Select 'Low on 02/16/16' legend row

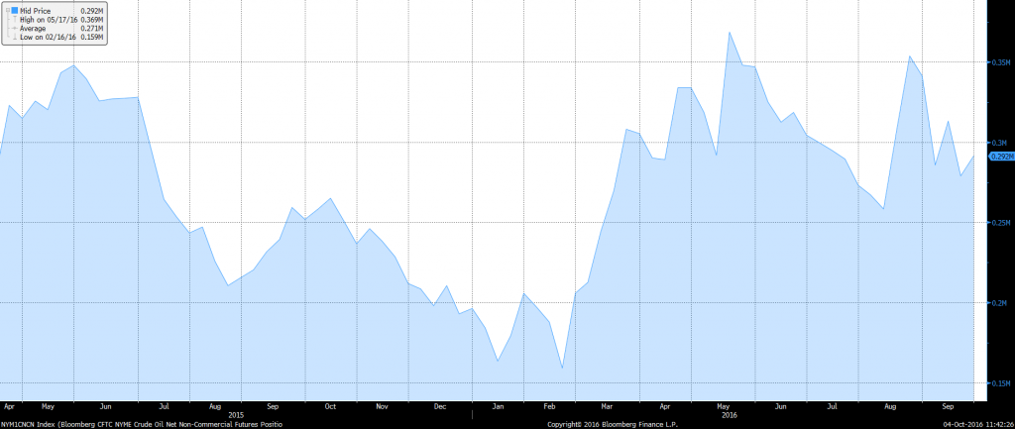(48, 37)
